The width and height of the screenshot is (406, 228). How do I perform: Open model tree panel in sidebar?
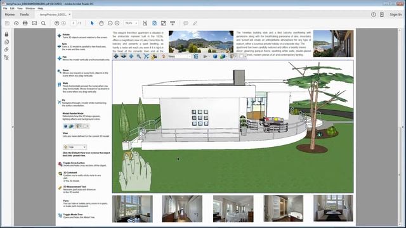[x=6, y=58]
